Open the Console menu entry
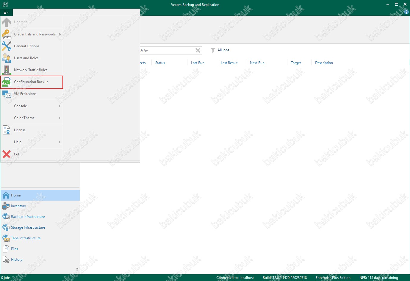 [32, 106]
